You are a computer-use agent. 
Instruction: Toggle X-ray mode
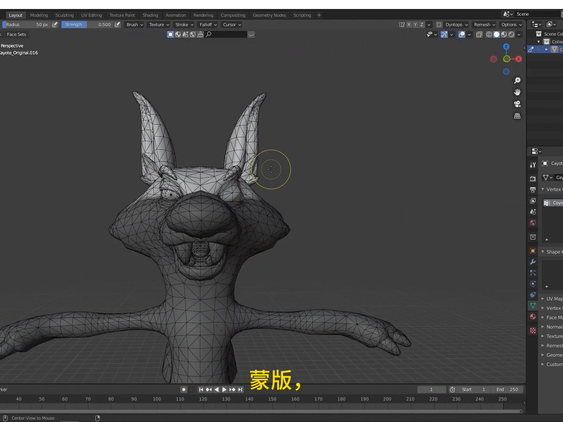coord(479,34)
